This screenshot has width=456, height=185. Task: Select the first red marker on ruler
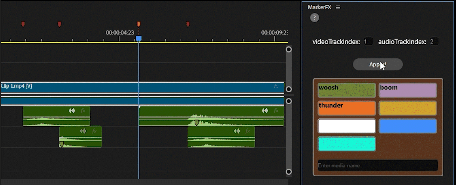pyautogui.click(x=23, y=24)
